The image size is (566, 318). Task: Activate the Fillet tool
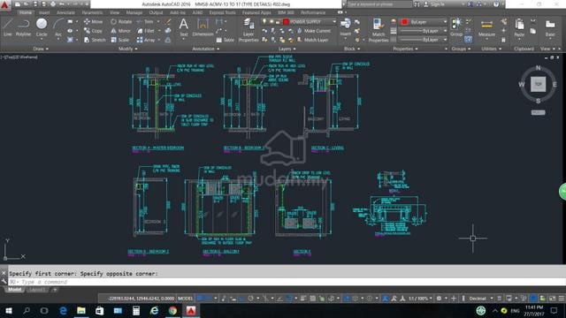coord(146,31)
